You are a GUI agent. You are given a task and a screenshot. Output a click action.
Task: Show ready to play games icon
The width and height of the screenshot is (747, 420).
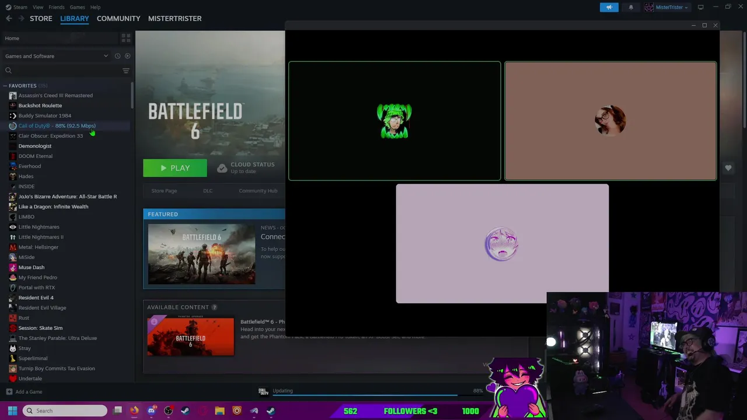[x=127, y=56]
